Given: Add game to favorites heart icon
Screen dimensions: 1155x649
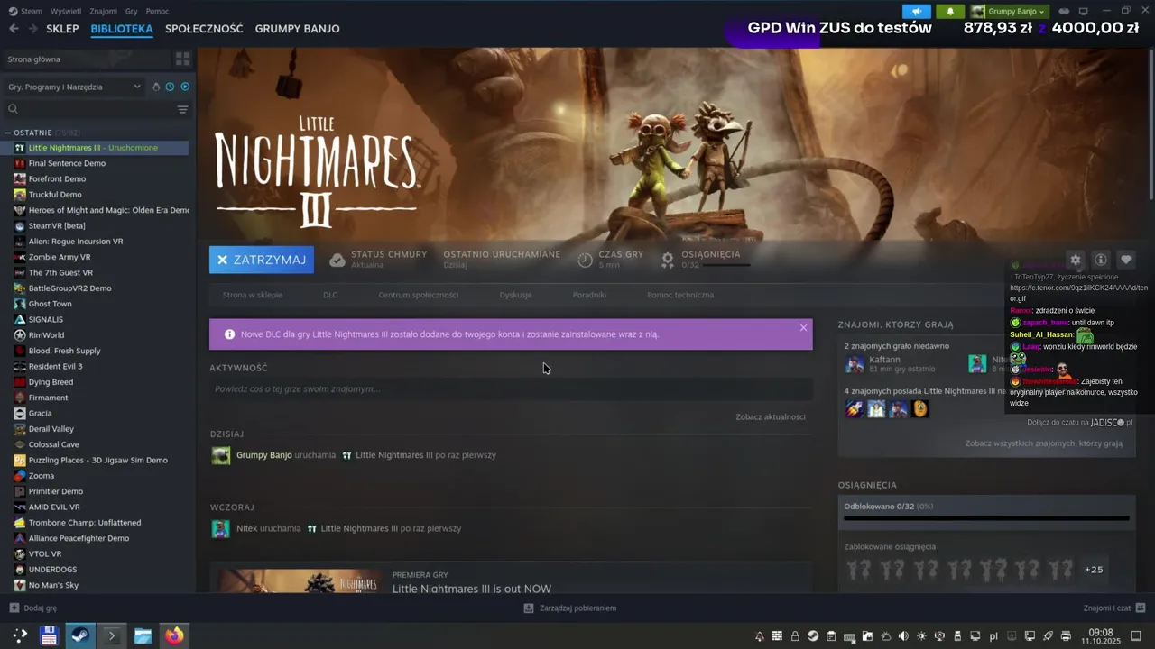Looking at the screenshot, I should (1126, 260).
